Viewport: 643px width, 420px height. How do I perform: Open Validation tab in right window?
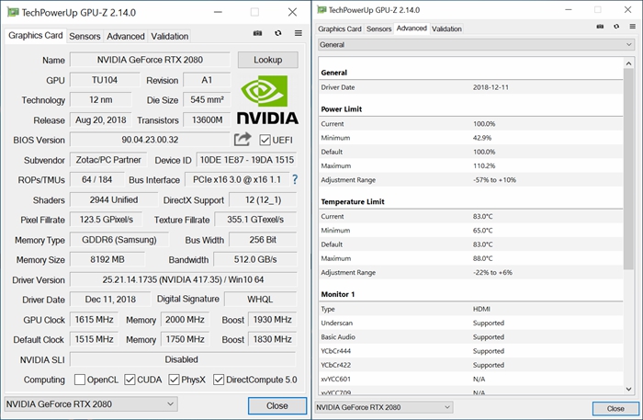coord(446,28)
